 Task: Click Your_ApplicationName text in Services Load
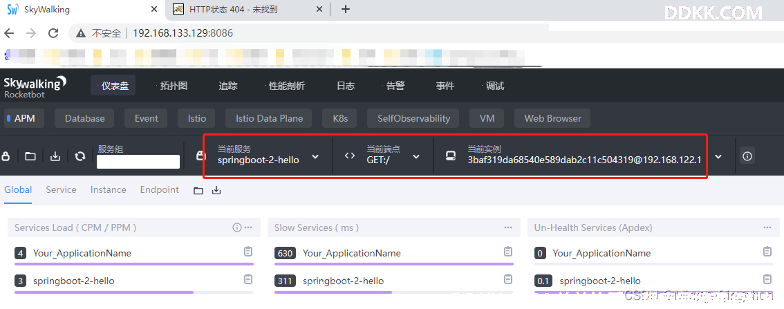click(x=82, y=253)
